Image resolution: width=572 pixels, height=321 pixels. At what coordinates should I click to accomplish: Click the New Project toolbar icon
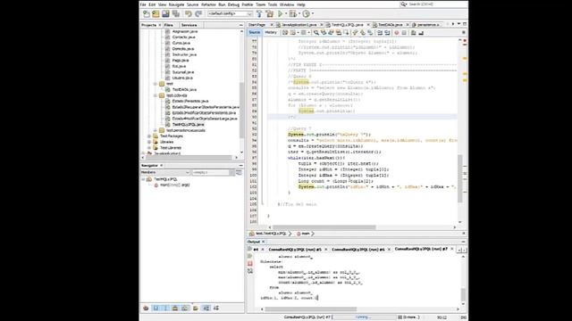[x=156, y=14]
